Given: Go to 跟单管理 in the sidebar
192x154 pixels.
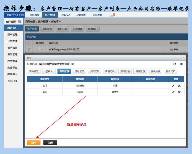Looking at the screenshot, I should [x=12, y=35].
